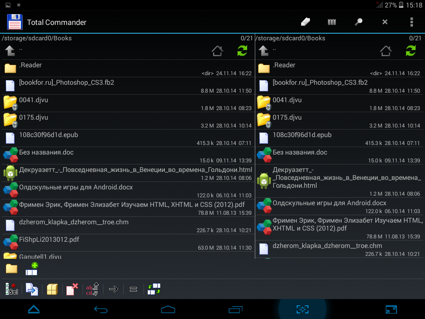This screenshot has height=319, width=425.
Task: Tap the add-button plus icon in button bar
Action: (32, 269)
